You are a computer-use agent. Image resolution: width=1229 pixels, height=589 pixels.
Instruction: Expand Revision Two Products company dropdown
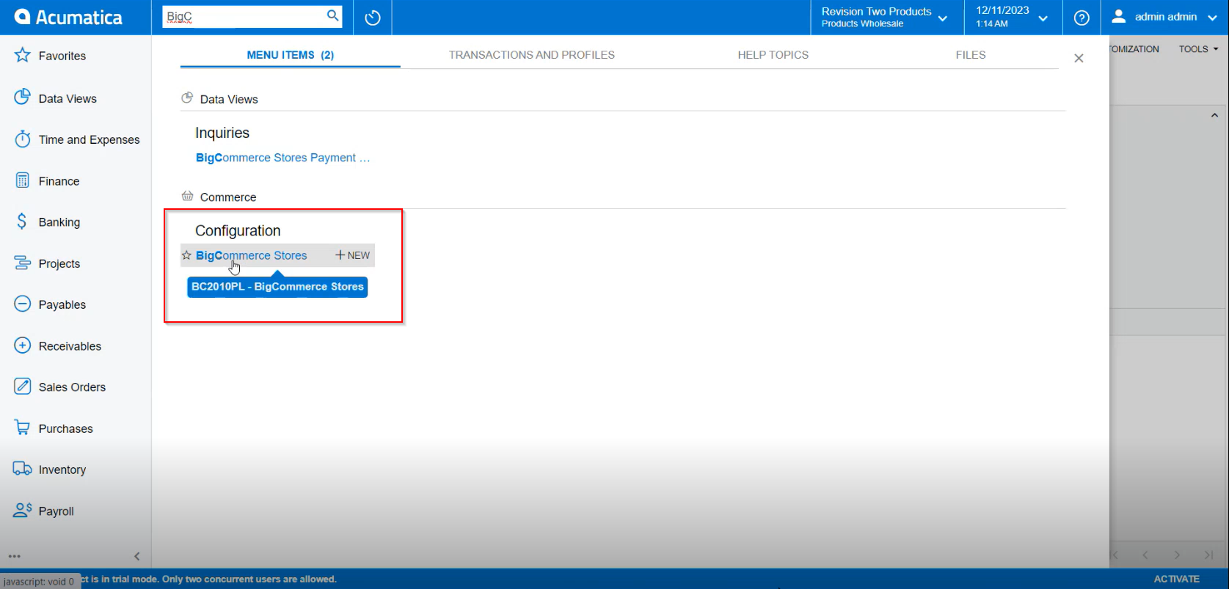(x=943, y=18)
